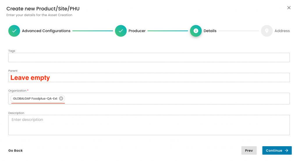Go to the Producer step label
Screen dimensions: 298x161
coord(137,31)
